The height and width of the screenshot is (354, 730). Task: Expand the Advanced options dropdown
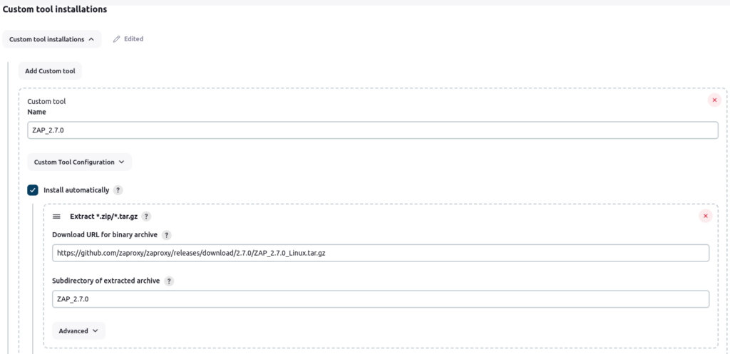[78, 331]
